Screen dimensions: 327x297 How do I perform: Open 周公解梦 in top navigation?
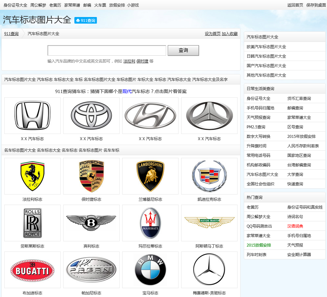click(x=38, y=5)
